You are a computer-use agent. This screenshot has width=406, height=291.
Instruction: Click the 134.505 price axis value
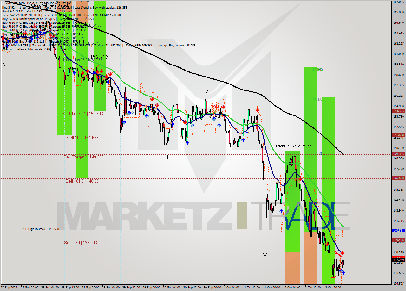click(x=398, y=284)
